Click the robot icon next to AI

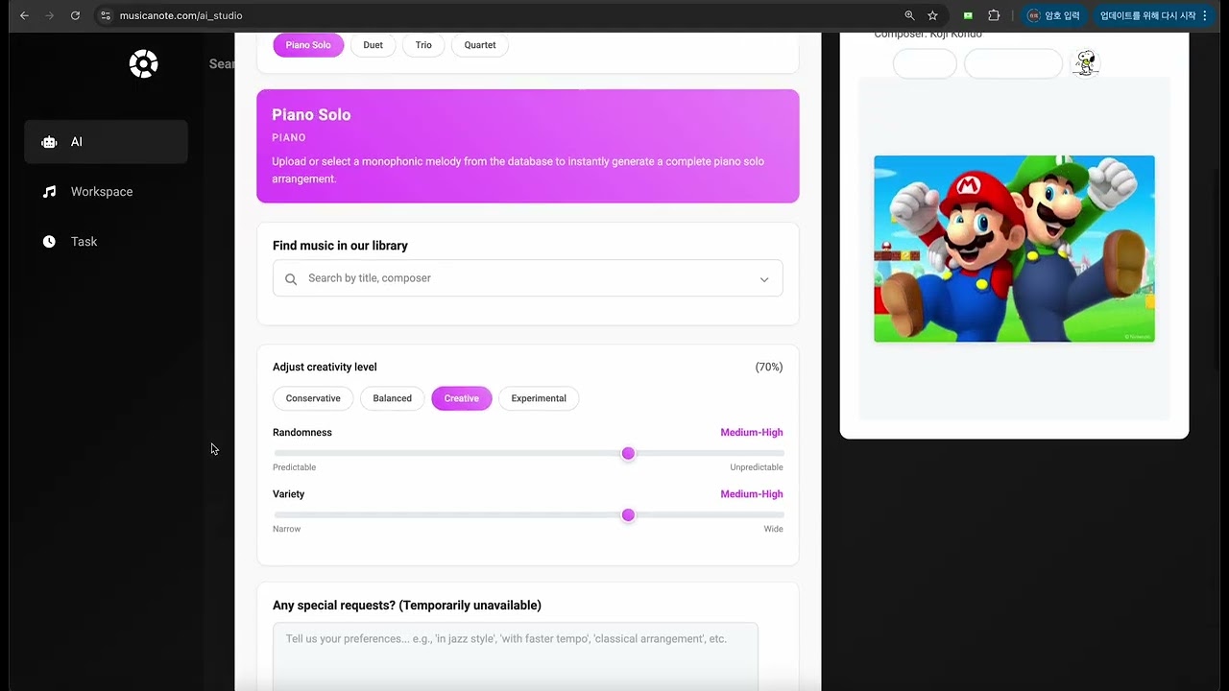click(x=49, y=142)
